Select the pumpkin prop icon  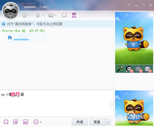[138, 69]
